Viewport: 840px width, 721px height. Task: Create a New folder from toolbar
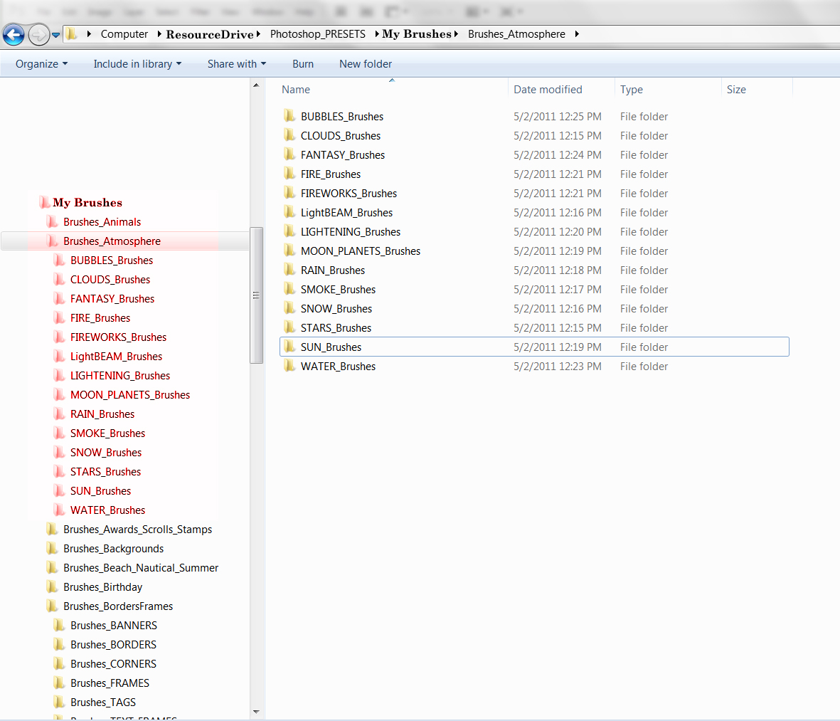point(366,64)
